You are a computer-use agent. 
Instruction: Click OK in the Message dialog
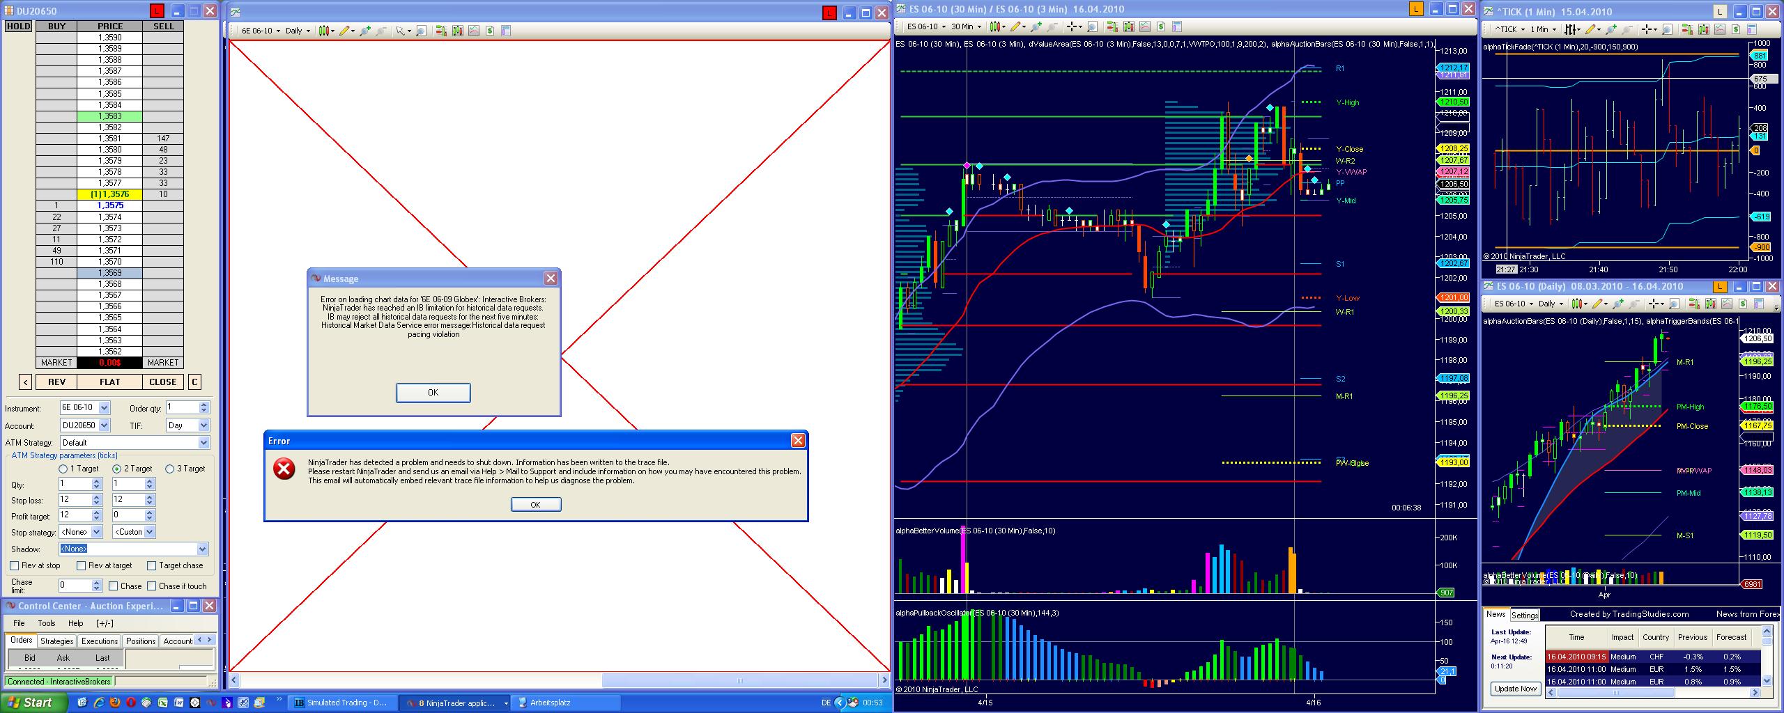pyautogui.click(x=433, y=393)
